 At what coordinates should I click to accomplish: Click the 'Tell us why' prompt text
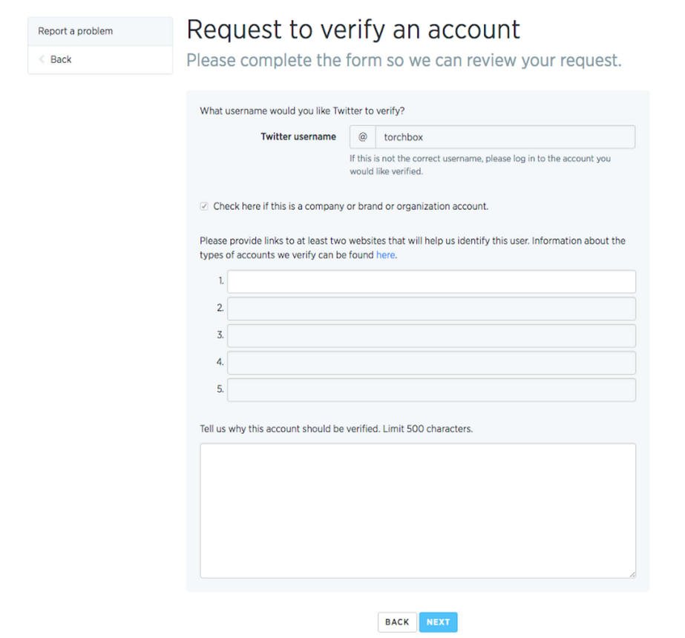click(335, 429)
